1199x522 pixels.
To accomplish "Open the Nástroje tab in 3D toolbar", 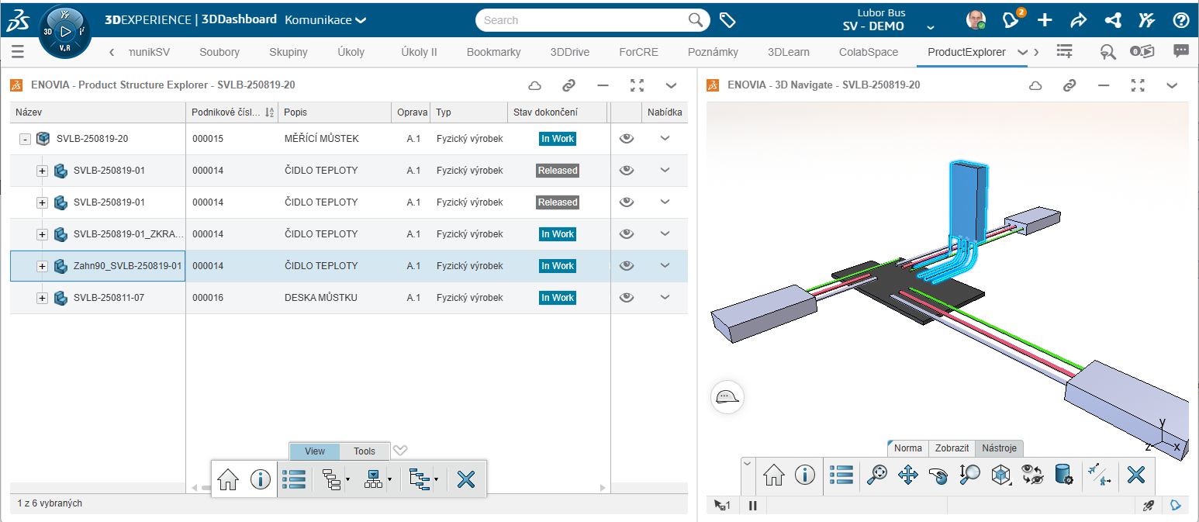I will 1000,448.
